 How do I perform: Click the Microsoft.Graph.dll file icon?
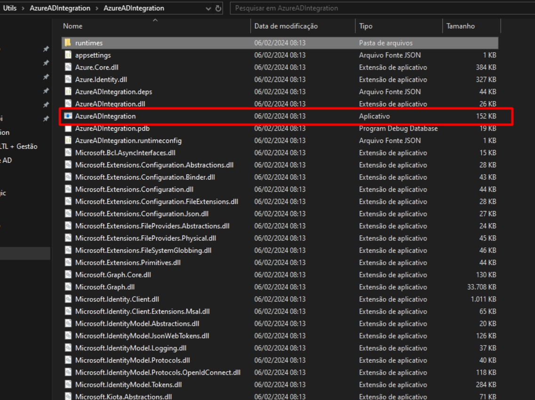[x=68, y=287]
